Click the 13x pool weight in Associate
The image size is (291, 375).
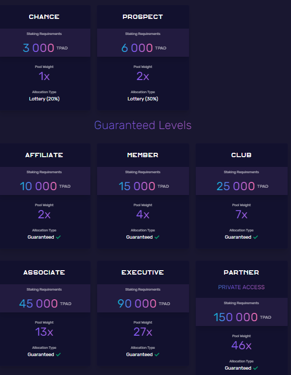point(44,332)
